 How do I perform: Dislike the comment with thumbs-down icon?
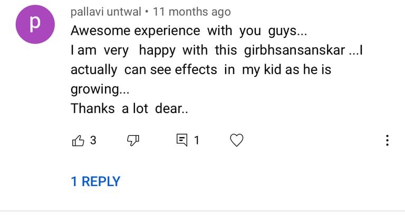[x=133, y=140]
